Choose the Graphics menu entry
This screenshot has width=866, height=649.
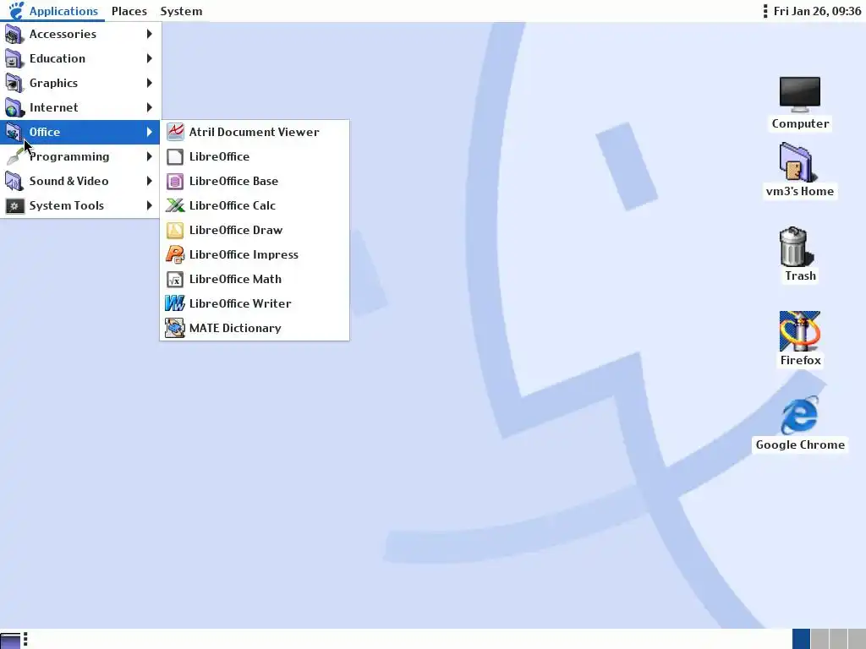80,84
